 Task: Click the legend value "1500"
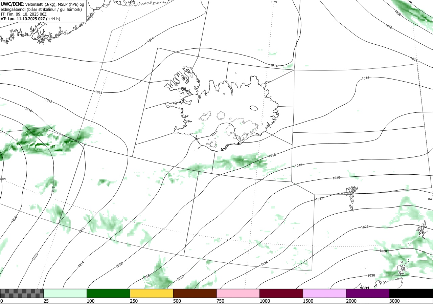(x=308, y=301)
